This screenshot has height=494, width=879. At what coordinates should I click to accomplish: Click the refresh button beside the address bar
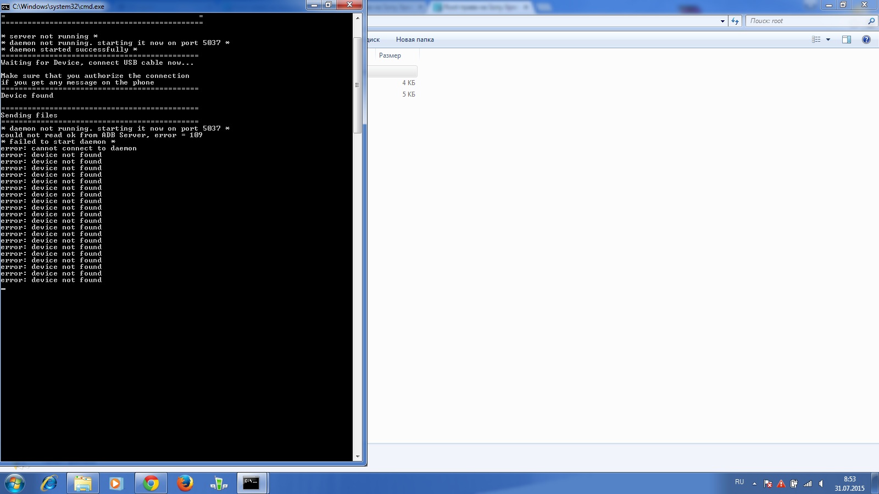(x=735, y=21)
